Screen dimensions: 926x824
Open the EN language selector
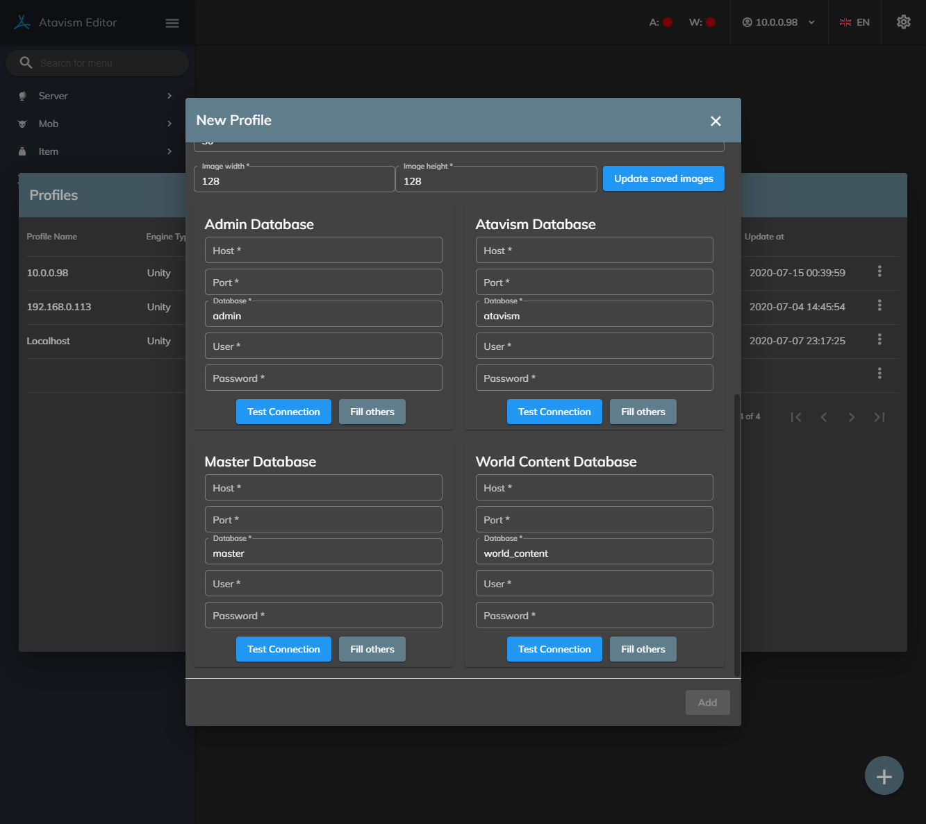click(x=854, y=22)
